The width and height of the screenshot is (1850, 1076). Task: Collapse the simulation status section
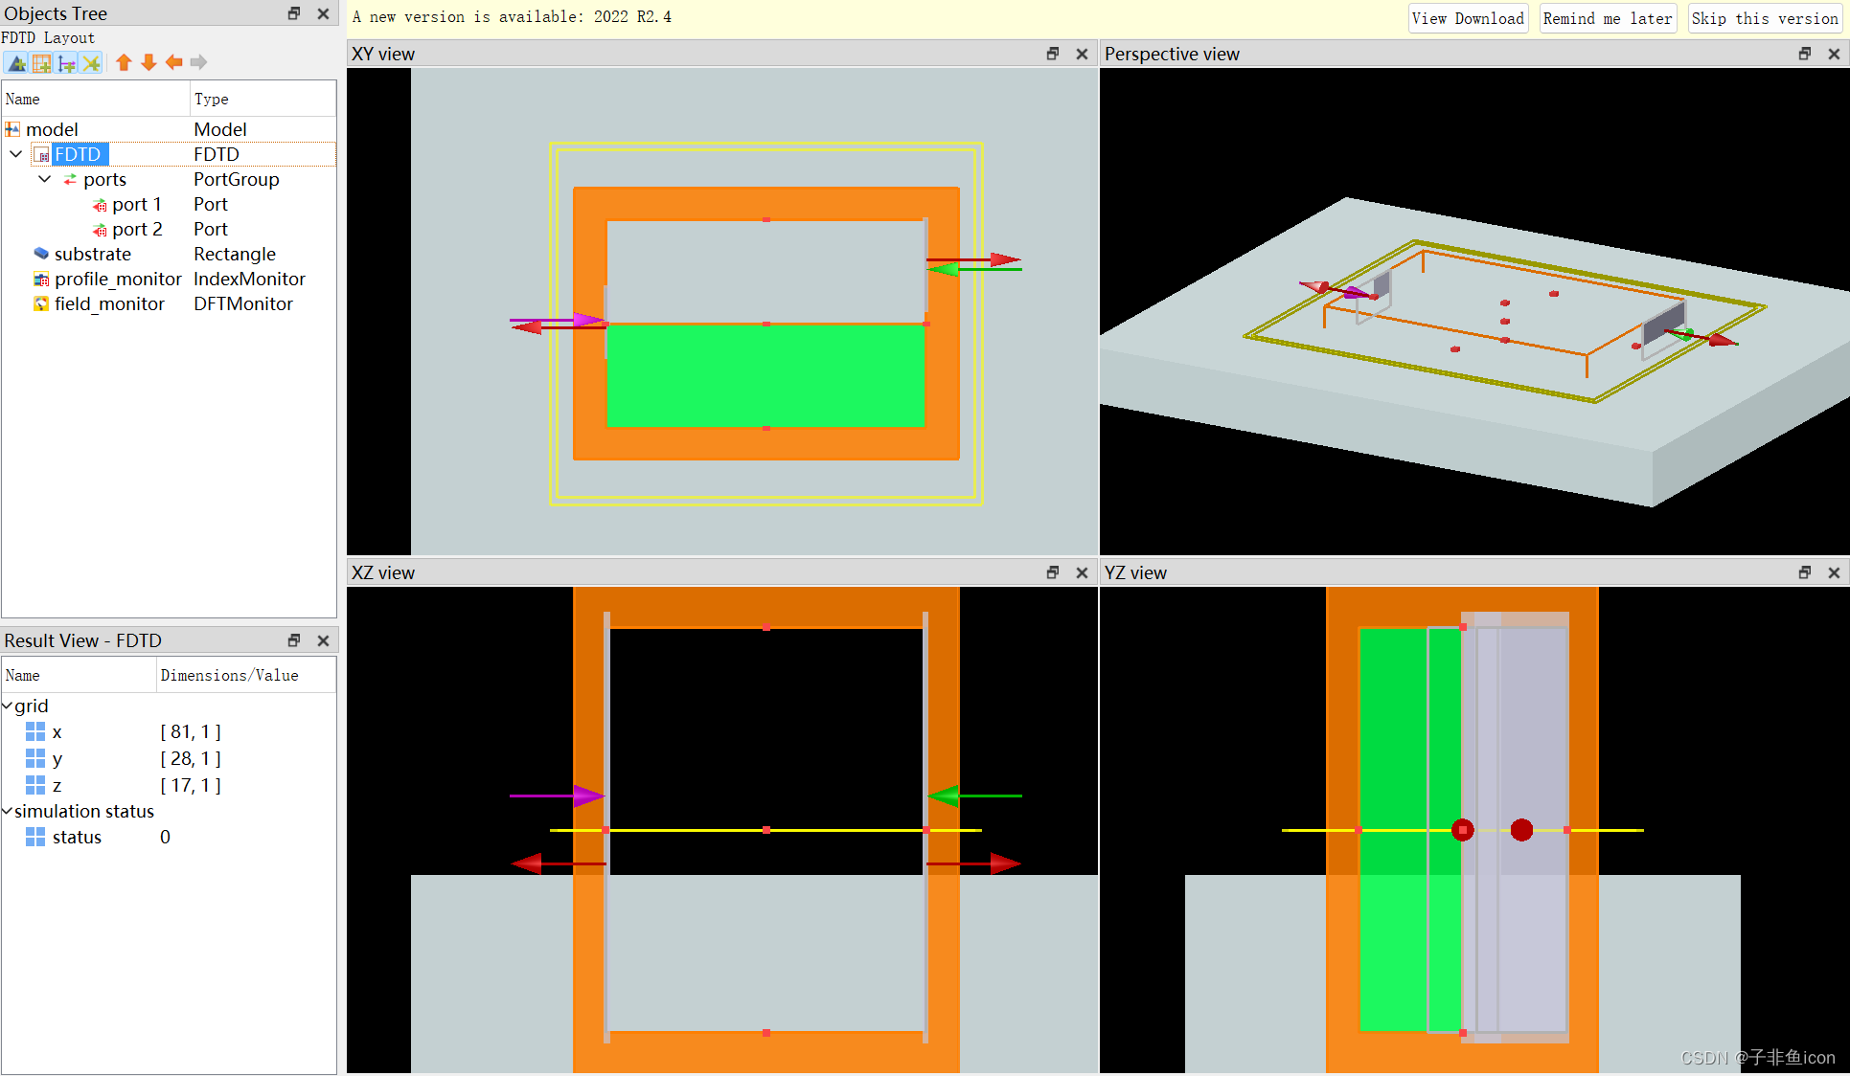pos(8,812)
